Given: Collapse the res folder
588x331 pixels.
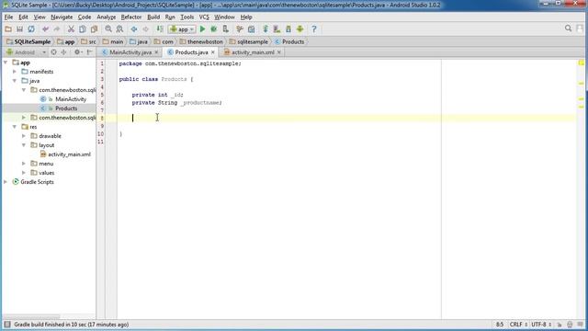Looking at the screenshot, I should (15, 127).
